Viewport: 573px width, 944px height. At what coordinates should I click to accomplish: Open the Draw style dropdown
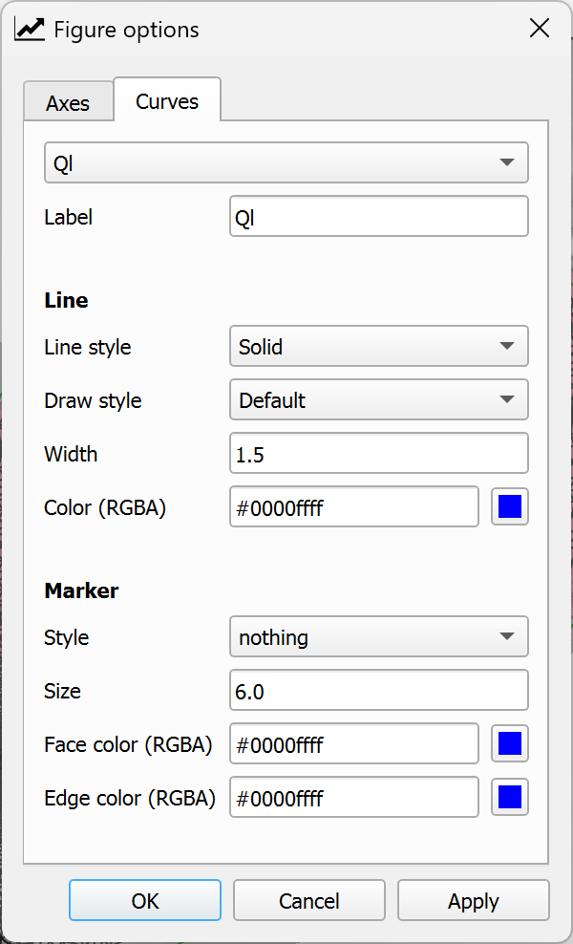pyautogui.click(x=378, y=400)
